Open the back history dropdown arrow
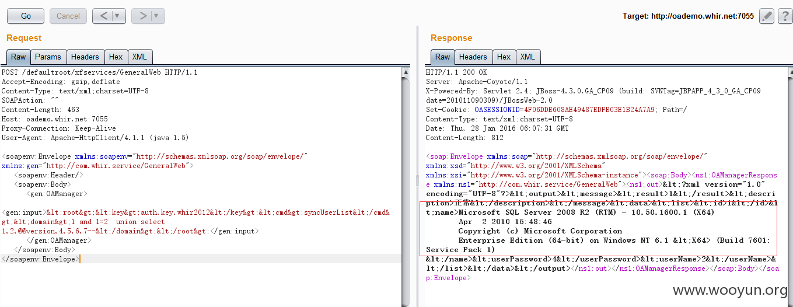The height and width of the screenshot is (307, 793). coord(118,16)
